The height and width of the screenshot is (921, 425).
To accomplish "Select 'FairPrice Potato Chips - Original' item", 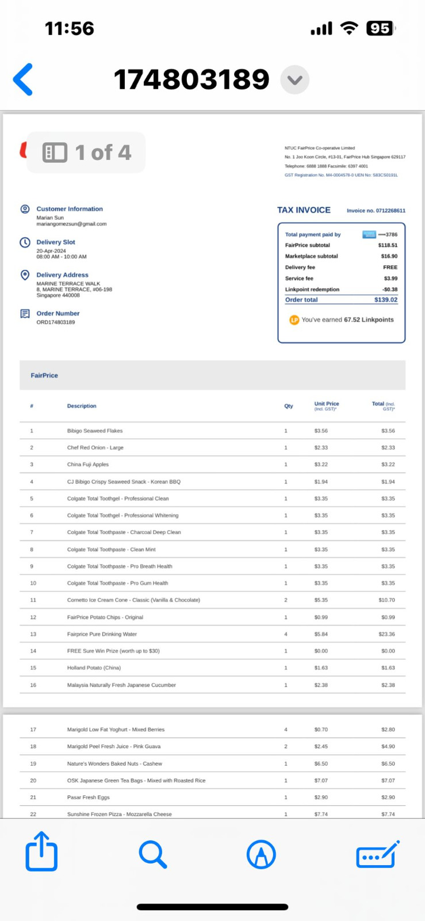I will click(105, 617).
